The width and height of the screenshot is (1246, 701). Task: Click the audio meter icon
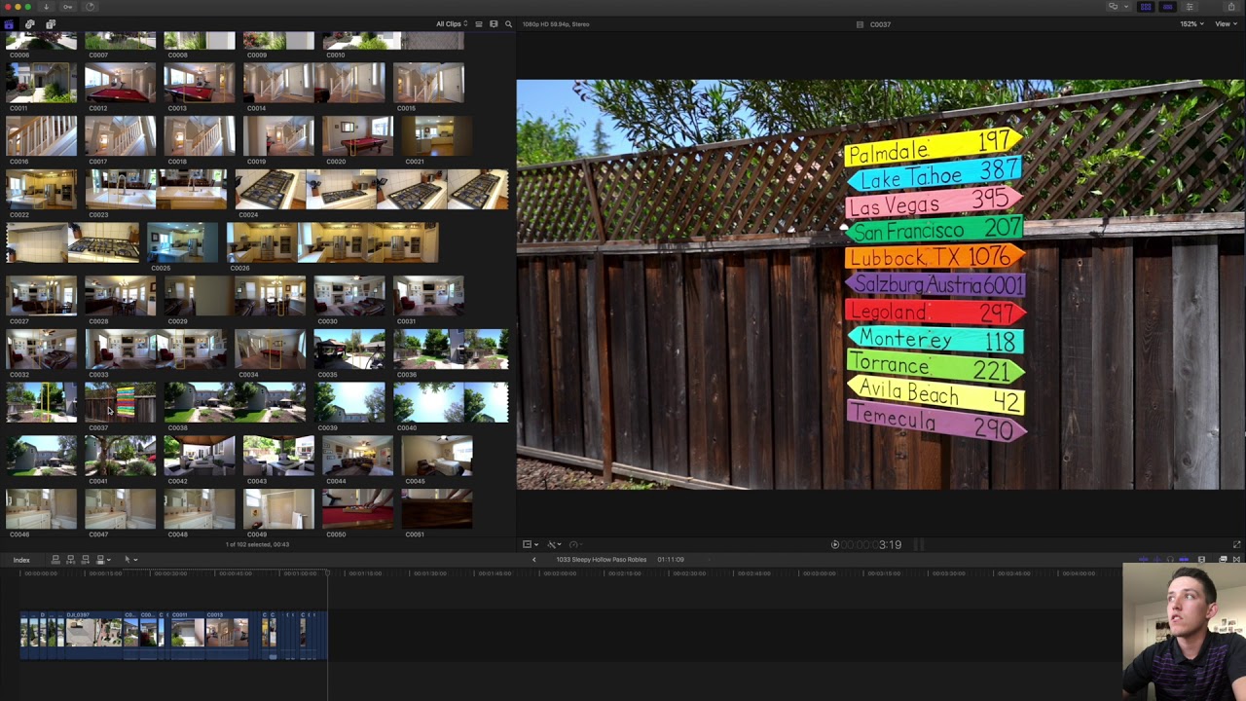pos(917,545)
